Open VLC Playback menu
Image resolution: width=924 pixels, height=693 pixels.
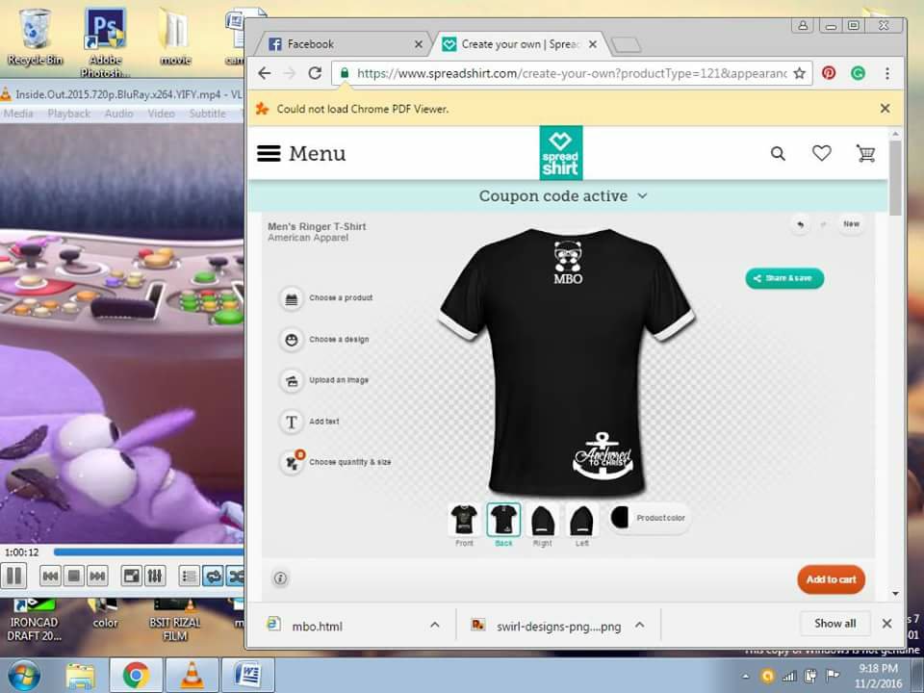pyautogui.click(x=69, y=114)
